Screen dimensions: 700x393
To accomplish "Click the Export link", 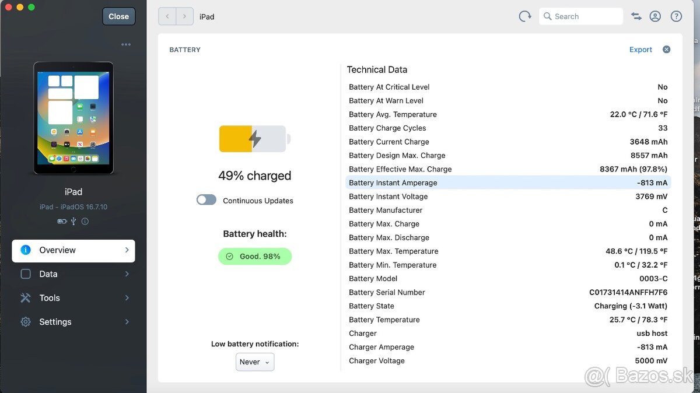I will (640, 50).
